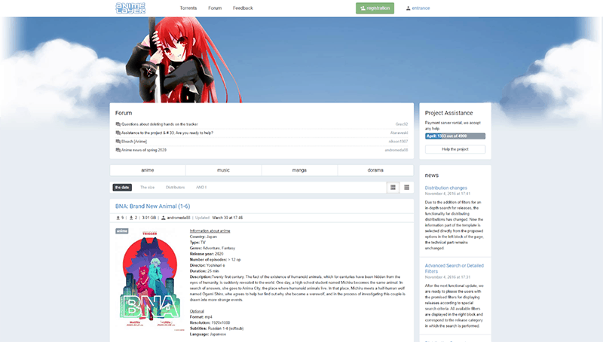Open the Feedback page
The width and height of the screenshot is (603, 342).
click(x=243, y=8)
